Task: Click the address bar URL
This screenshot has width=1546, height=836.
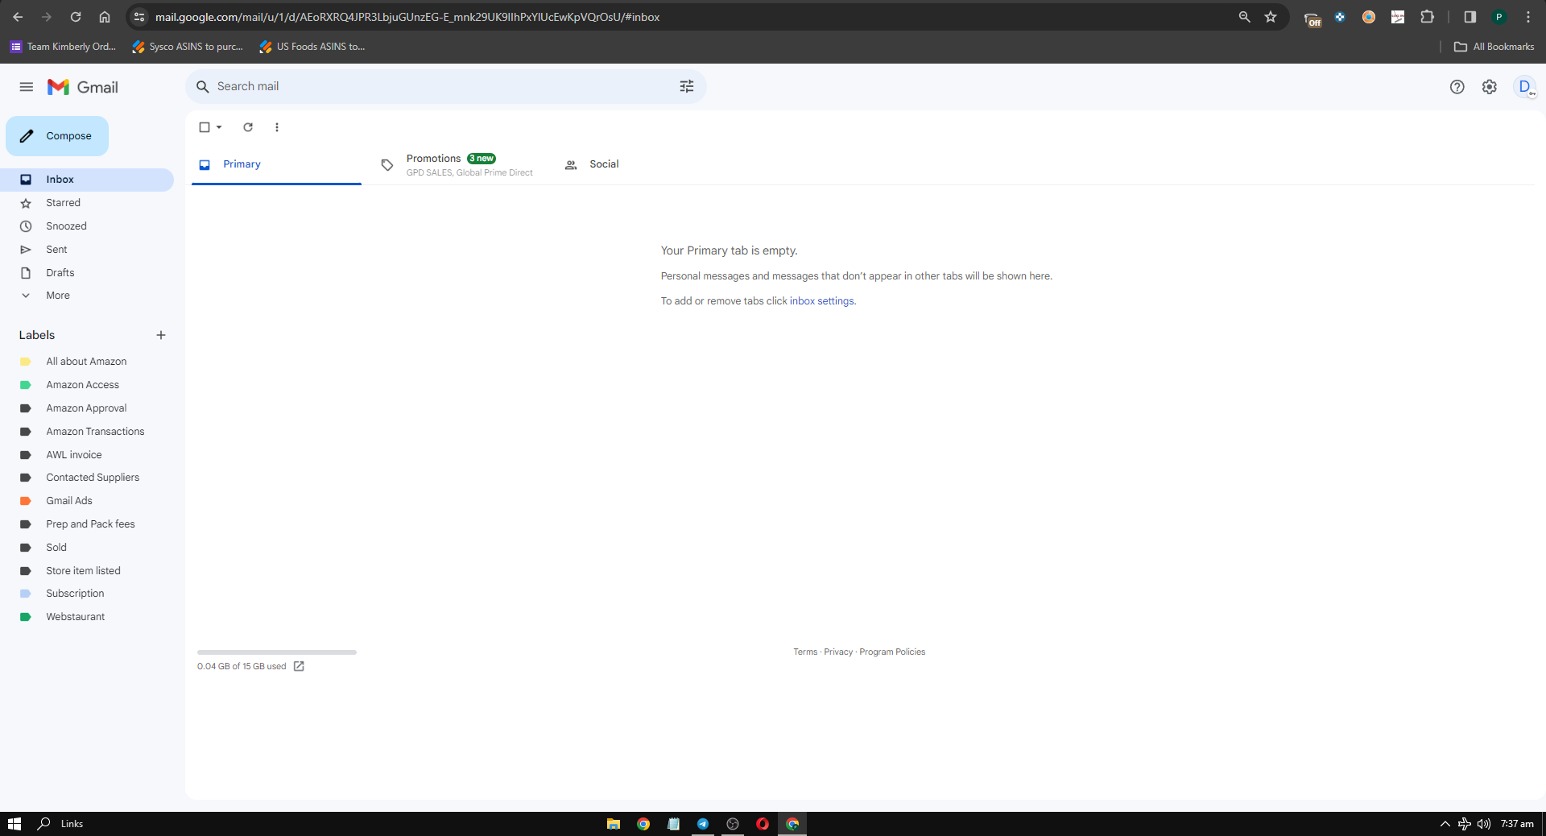Action: (407, 17)
